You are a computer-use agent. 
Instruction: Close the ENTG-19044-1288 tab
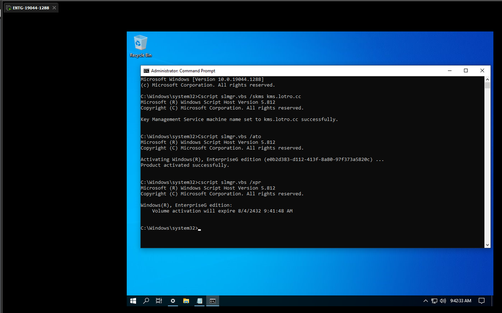(x=54, y=8)
